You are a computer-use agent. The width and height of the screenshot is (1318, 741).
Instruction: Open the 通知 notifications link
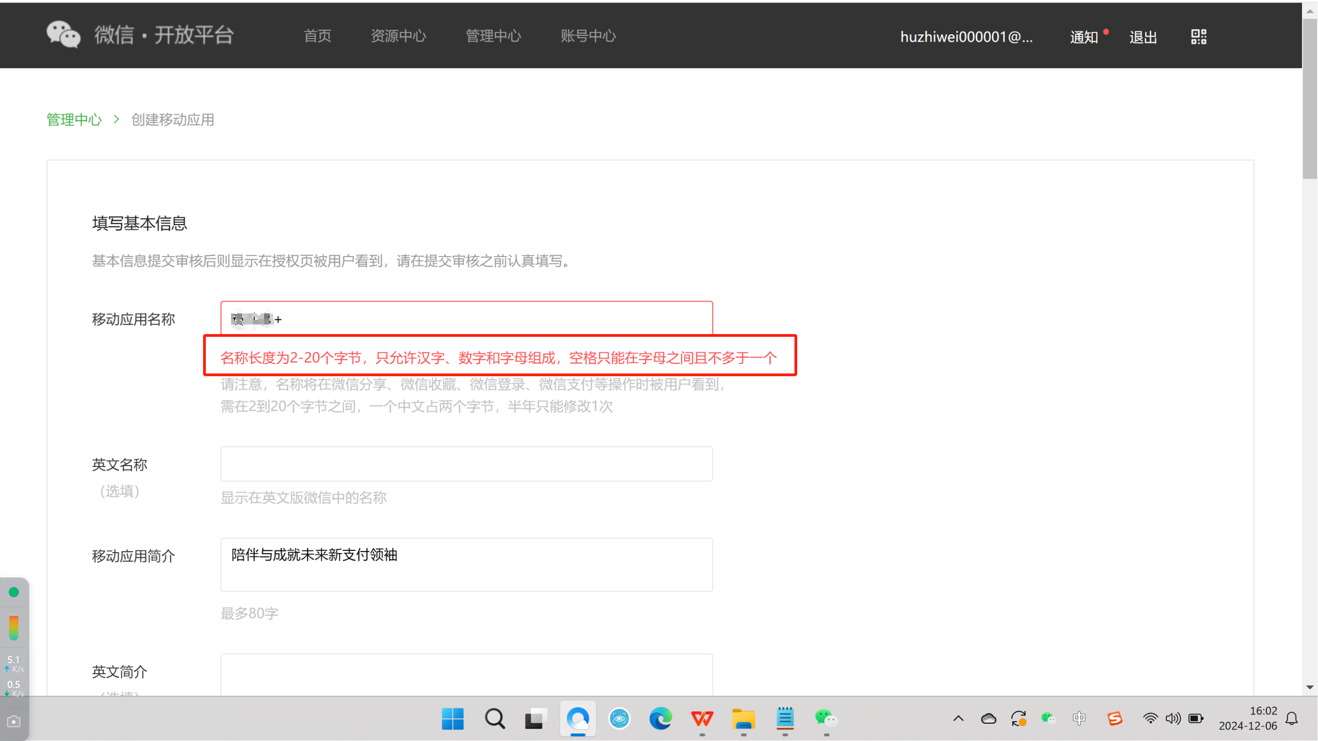[x=1084, y=37]
